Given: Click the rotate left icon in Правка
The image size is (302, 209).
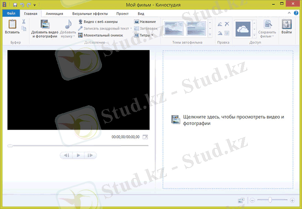Looking at the screenshot, I should pos(220,24).
